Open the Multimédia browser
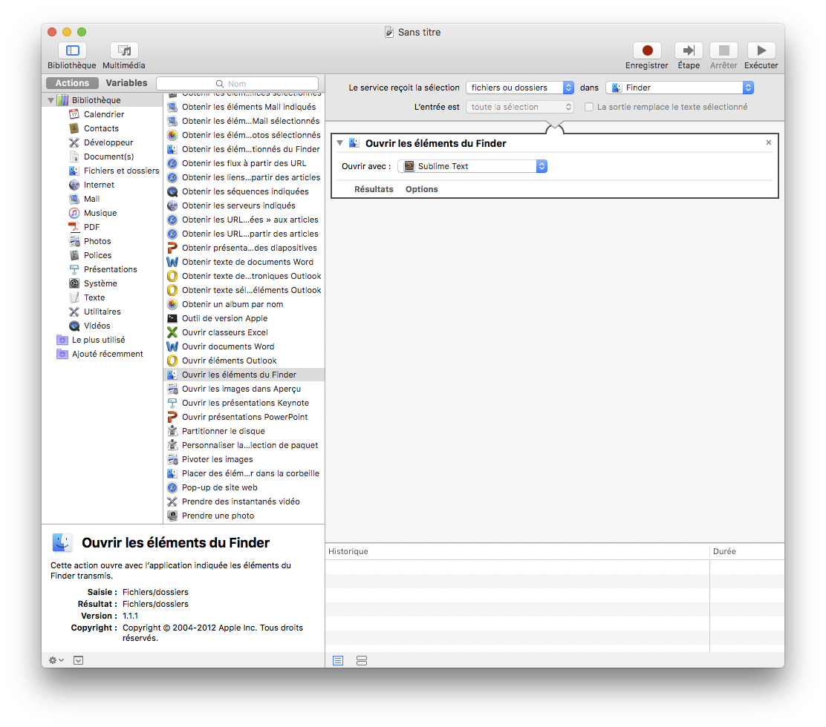826x727 pixels. [x=124, y=50]
